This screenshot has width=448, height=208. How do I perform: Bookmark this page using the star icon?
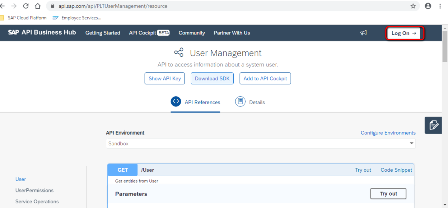(x=413, y=6)
